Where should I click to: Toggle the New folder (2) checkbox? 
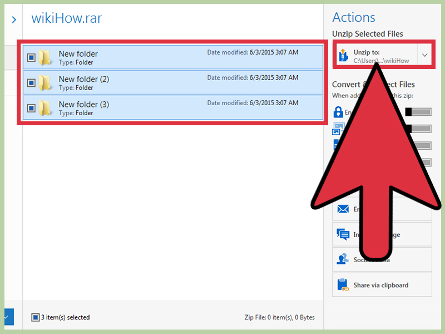pos(31,82)
